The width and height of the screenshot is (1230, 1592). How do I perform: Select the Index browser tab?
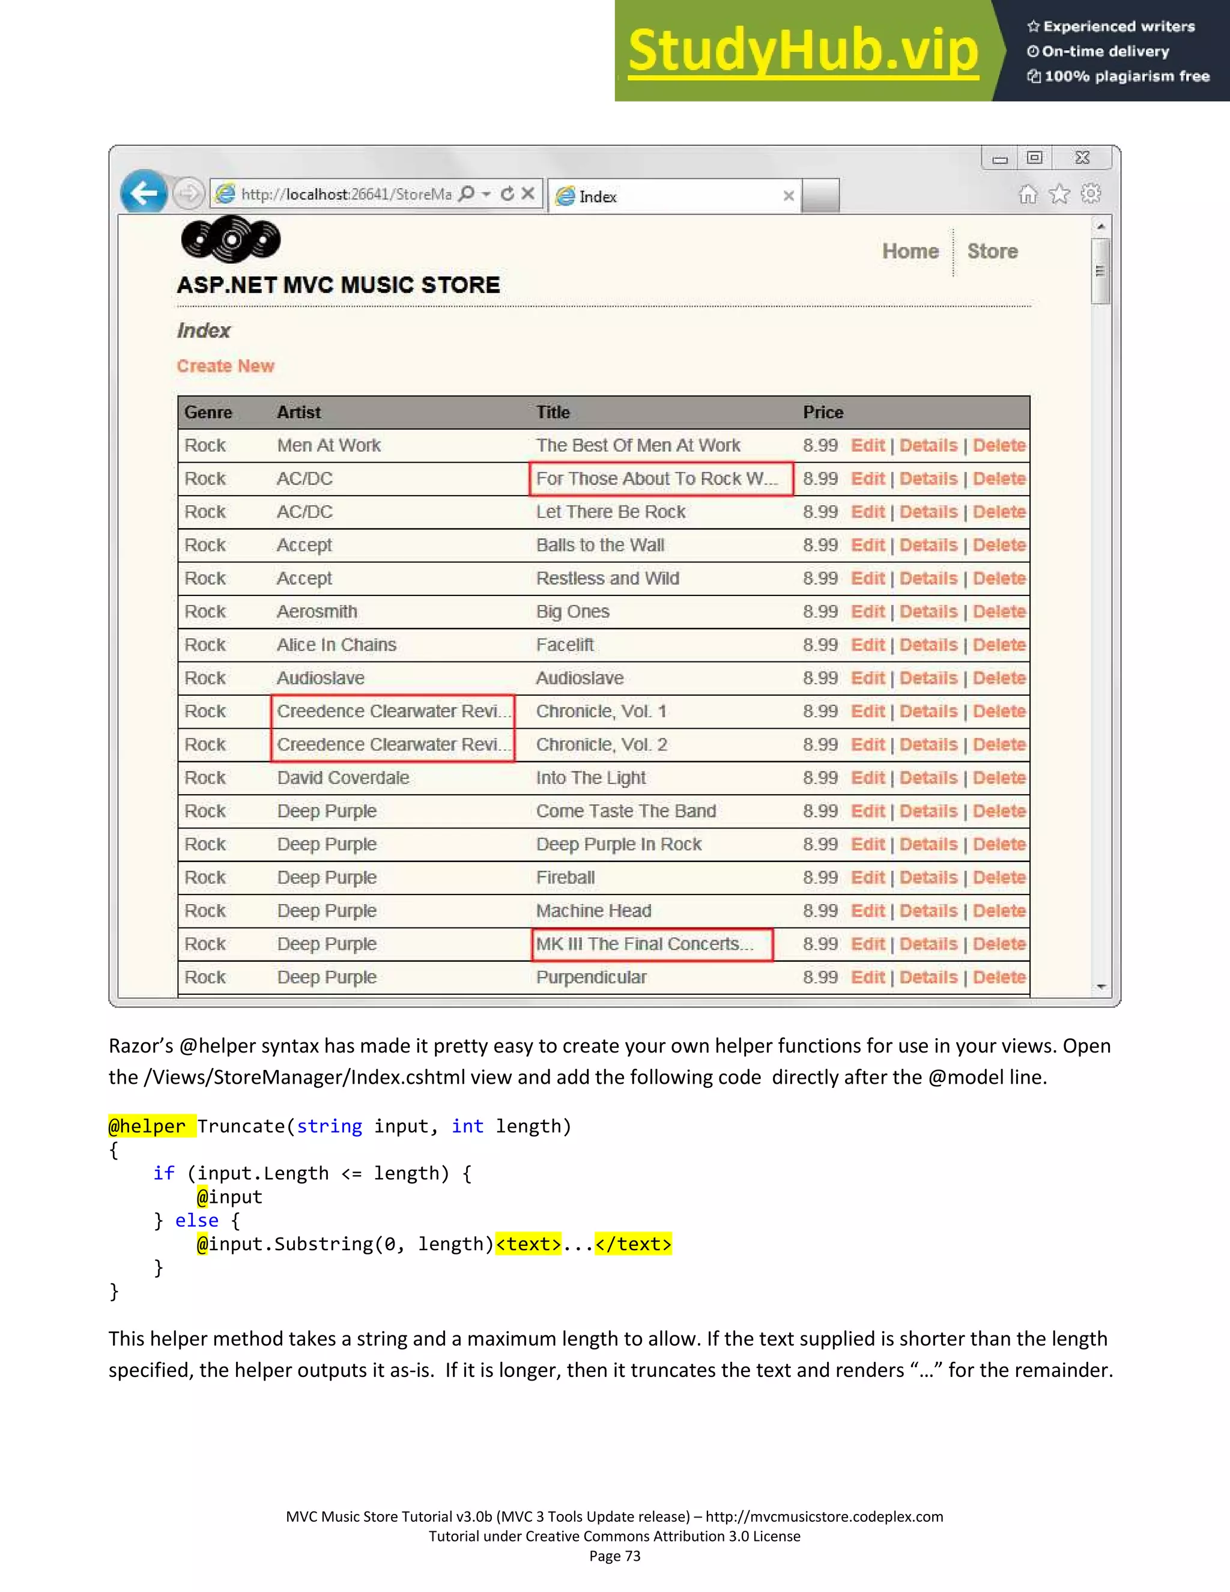(674, 196)
